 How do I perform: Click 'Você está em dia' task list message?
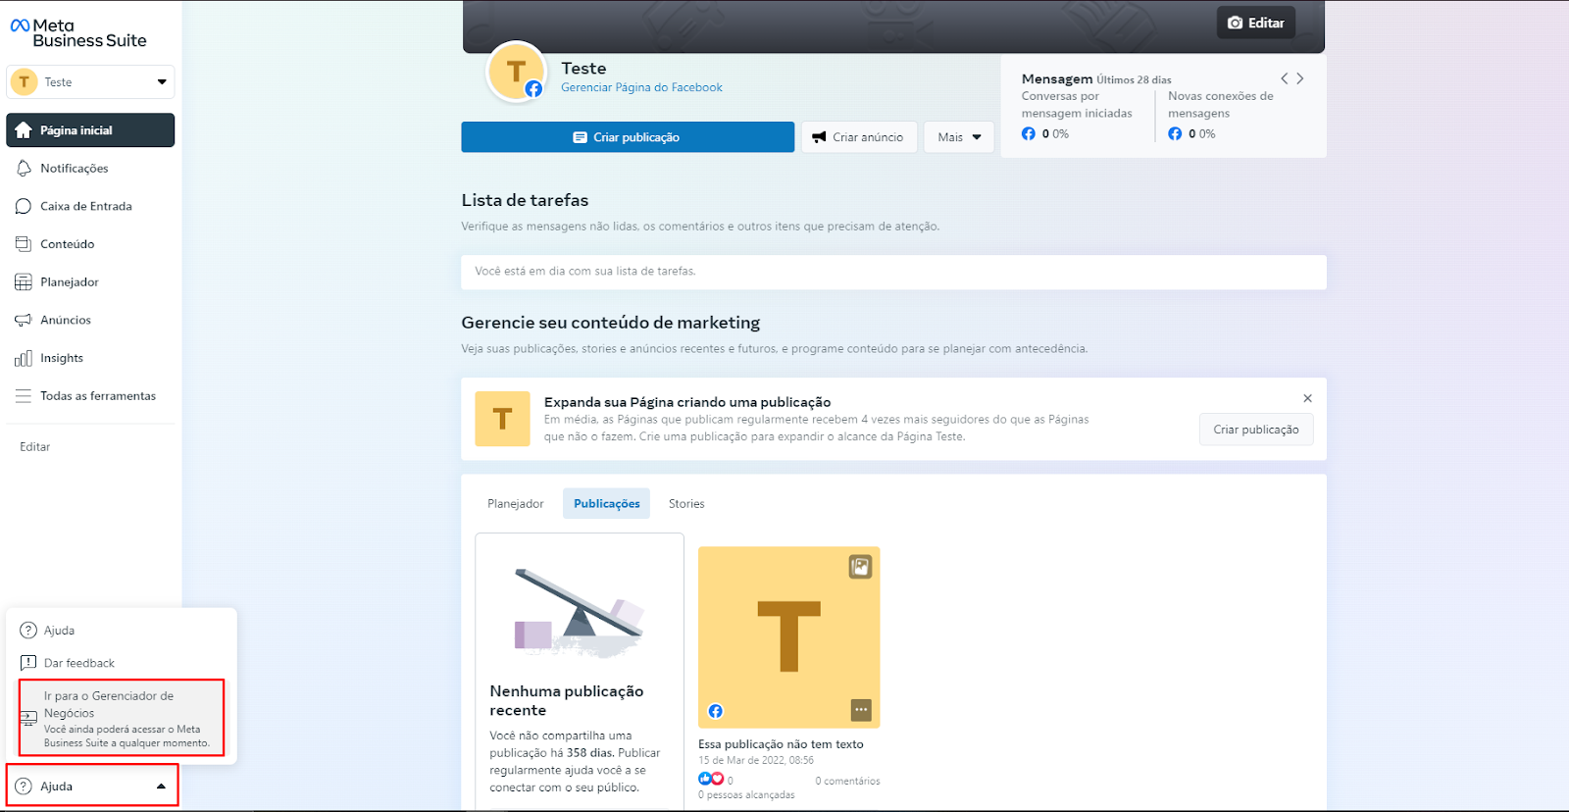pyautogui.click(x=585, y=272)
